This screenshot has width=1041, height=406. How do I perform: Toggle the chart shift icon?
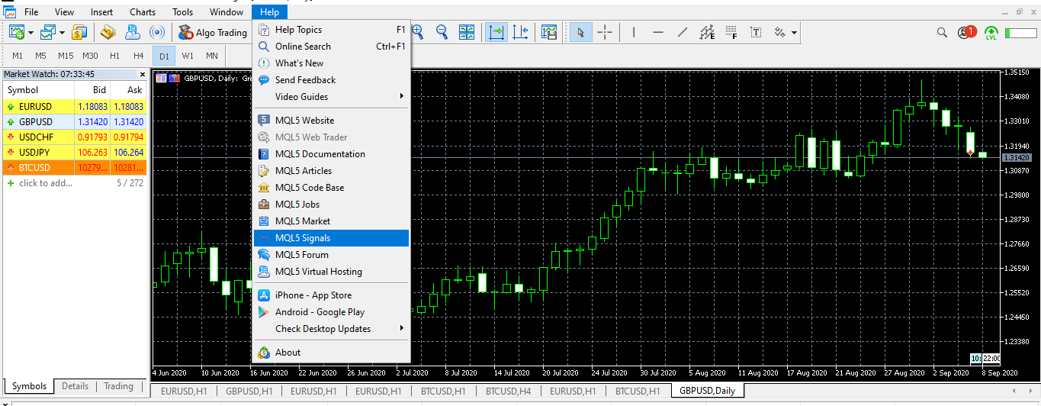click(521, 32)
